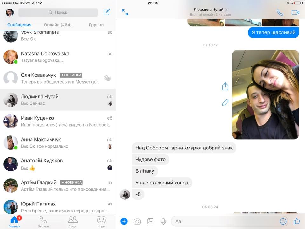The image size is (305, 229).
Task: Click the Поиск search field
Action: pos(58,12)
